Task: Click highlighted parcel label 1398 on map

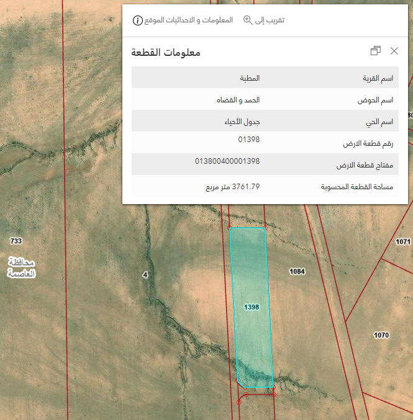Action: click(x=252, y=307)
